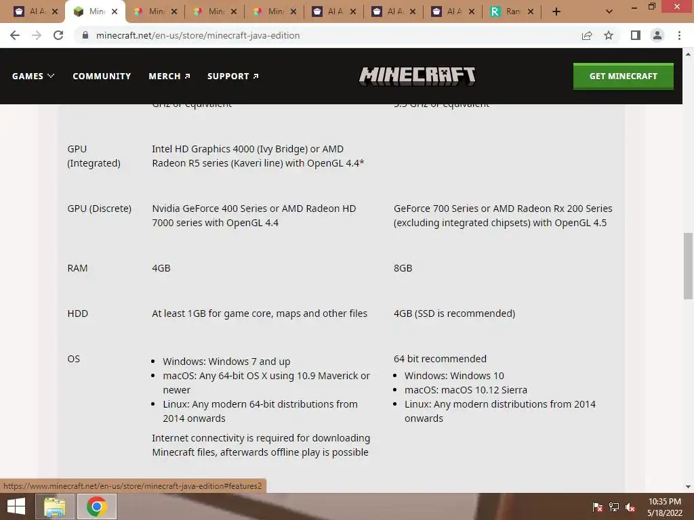
Task: Close the active Minecraft tab
Action: pyautogui.click(x=115, y=12)
